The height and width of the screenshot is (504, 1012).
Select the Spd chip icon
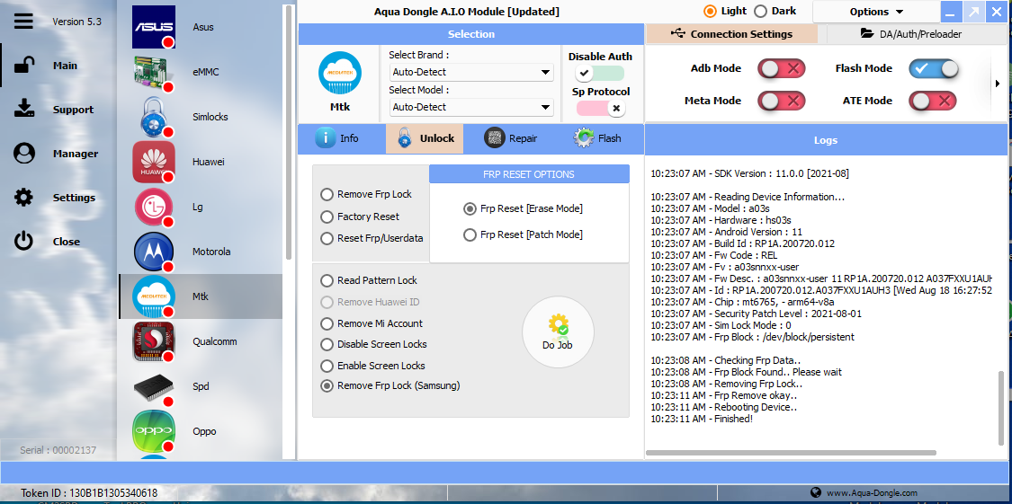click(154, 386)
